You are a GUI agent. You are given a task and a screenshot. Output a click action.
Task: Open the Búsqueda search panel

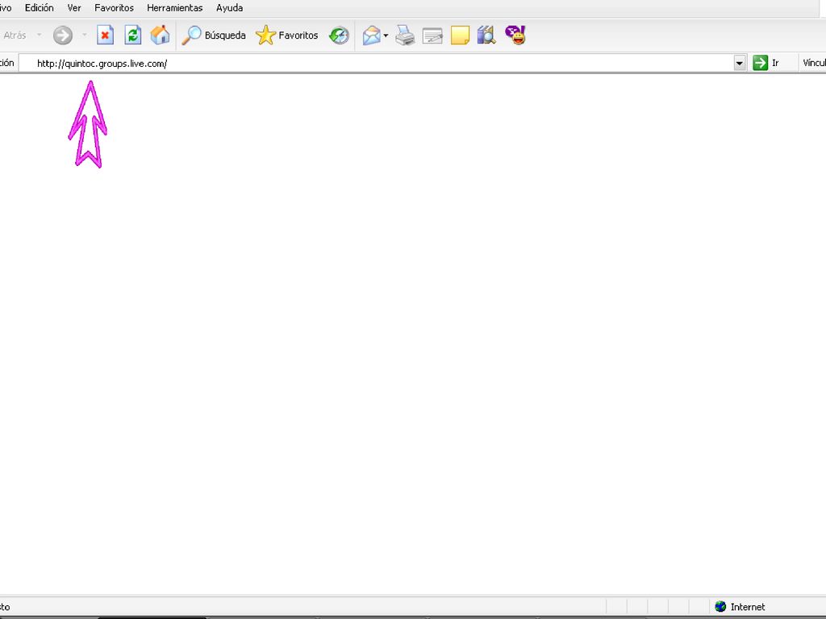(214, 35)
